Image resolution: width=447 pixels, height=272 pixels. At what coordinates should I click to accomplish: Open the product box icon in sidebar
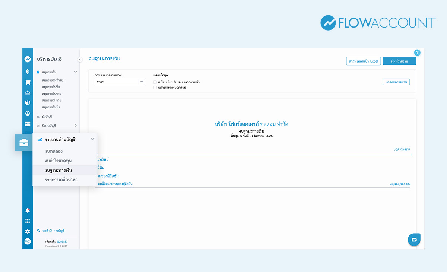(x=28, y=103)
